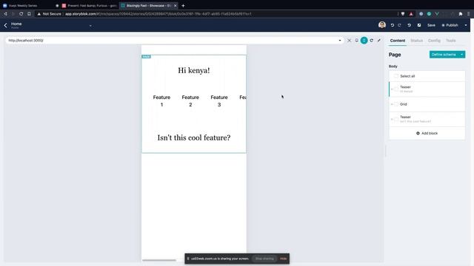Open the Define schema dropdown arrow
This screenshot has height=266, width=474.
[462, 55]
